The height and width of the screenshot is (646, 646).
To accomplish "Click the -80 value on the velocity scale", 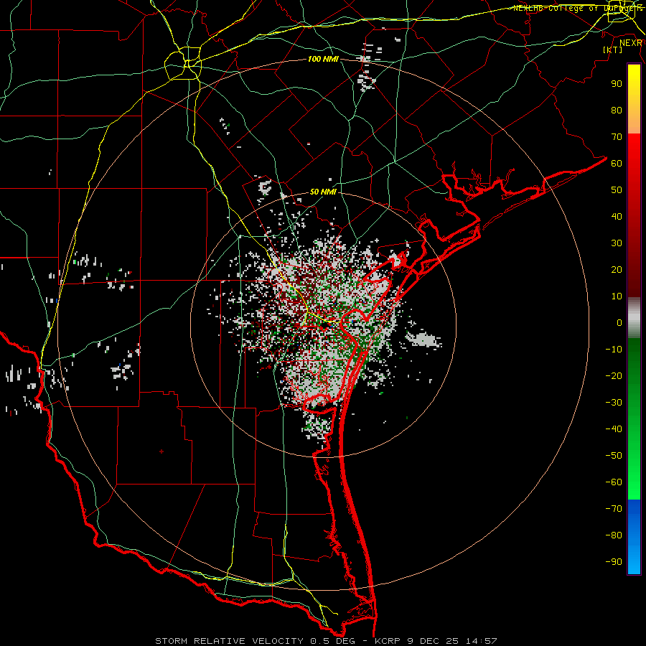I will [x=614, y=535].
